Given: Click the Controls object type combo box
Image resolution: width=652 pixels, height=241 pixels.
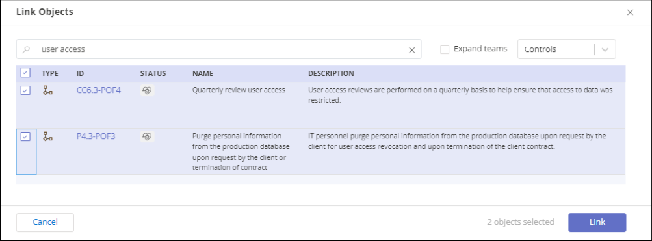Looking at the screenshot, I should (566, 49).
